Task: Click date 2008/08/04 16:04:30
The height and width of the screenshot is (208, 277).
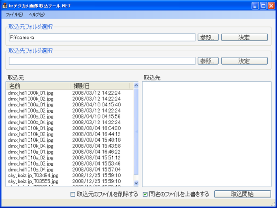Action: 96,128
